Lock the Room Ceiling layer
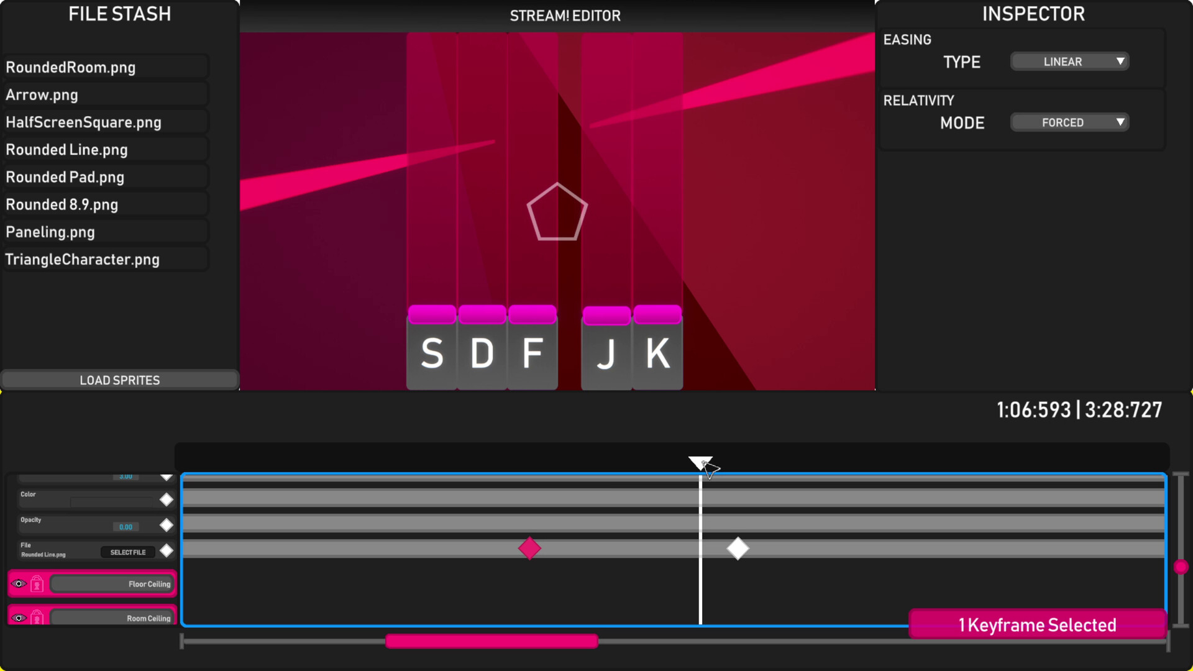 (37, 617)
